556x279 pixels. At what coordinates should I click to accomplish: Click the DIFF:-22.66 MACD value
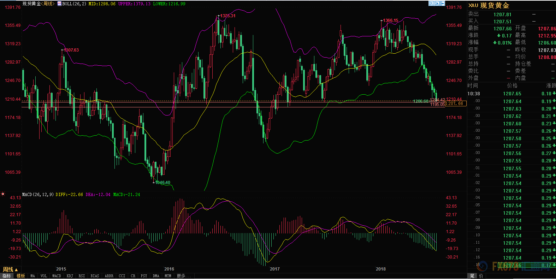pyautogui.click(x=70, y=195)
